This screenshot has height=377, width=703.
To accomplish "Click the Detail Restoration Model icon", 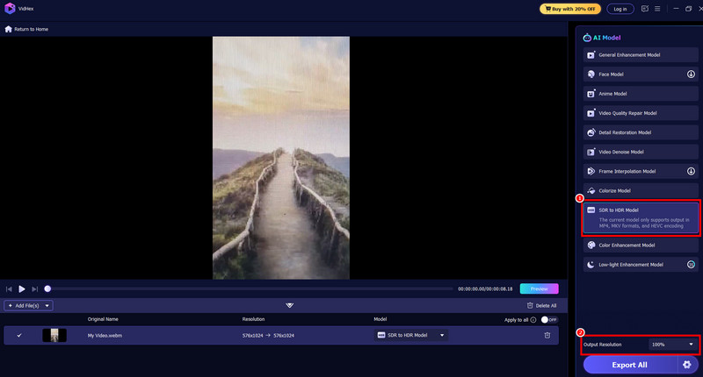I will (x=591, y=132).
